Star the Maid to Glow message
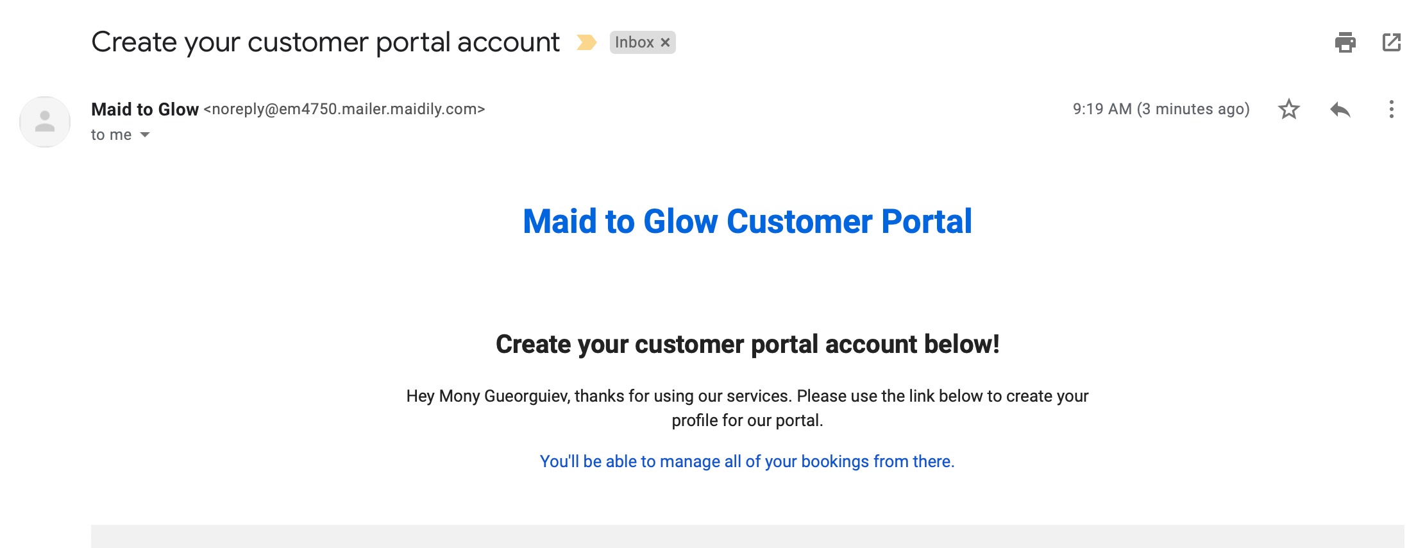This screenshot has height=548, width=1425. point(1288,109)
